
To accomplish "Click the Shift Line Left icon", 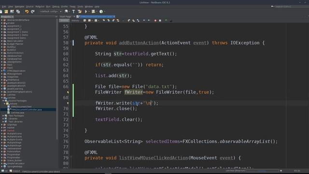I will (x=144, y=20).
